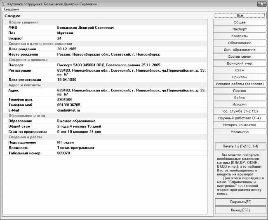Open the История контактов section
The height and width of the screenshot is (220, 268).
coord(240,125)
